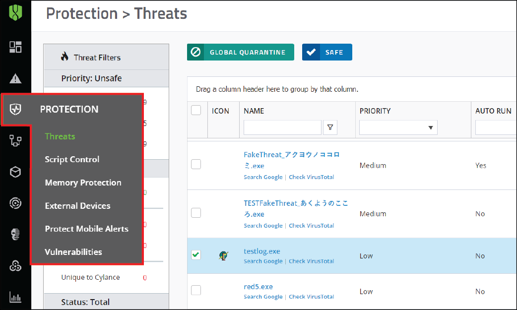Click the Threat Filters panel title
Image resolution: width=517 pixels, height=310 pixels.
click(x=97, y=58)
